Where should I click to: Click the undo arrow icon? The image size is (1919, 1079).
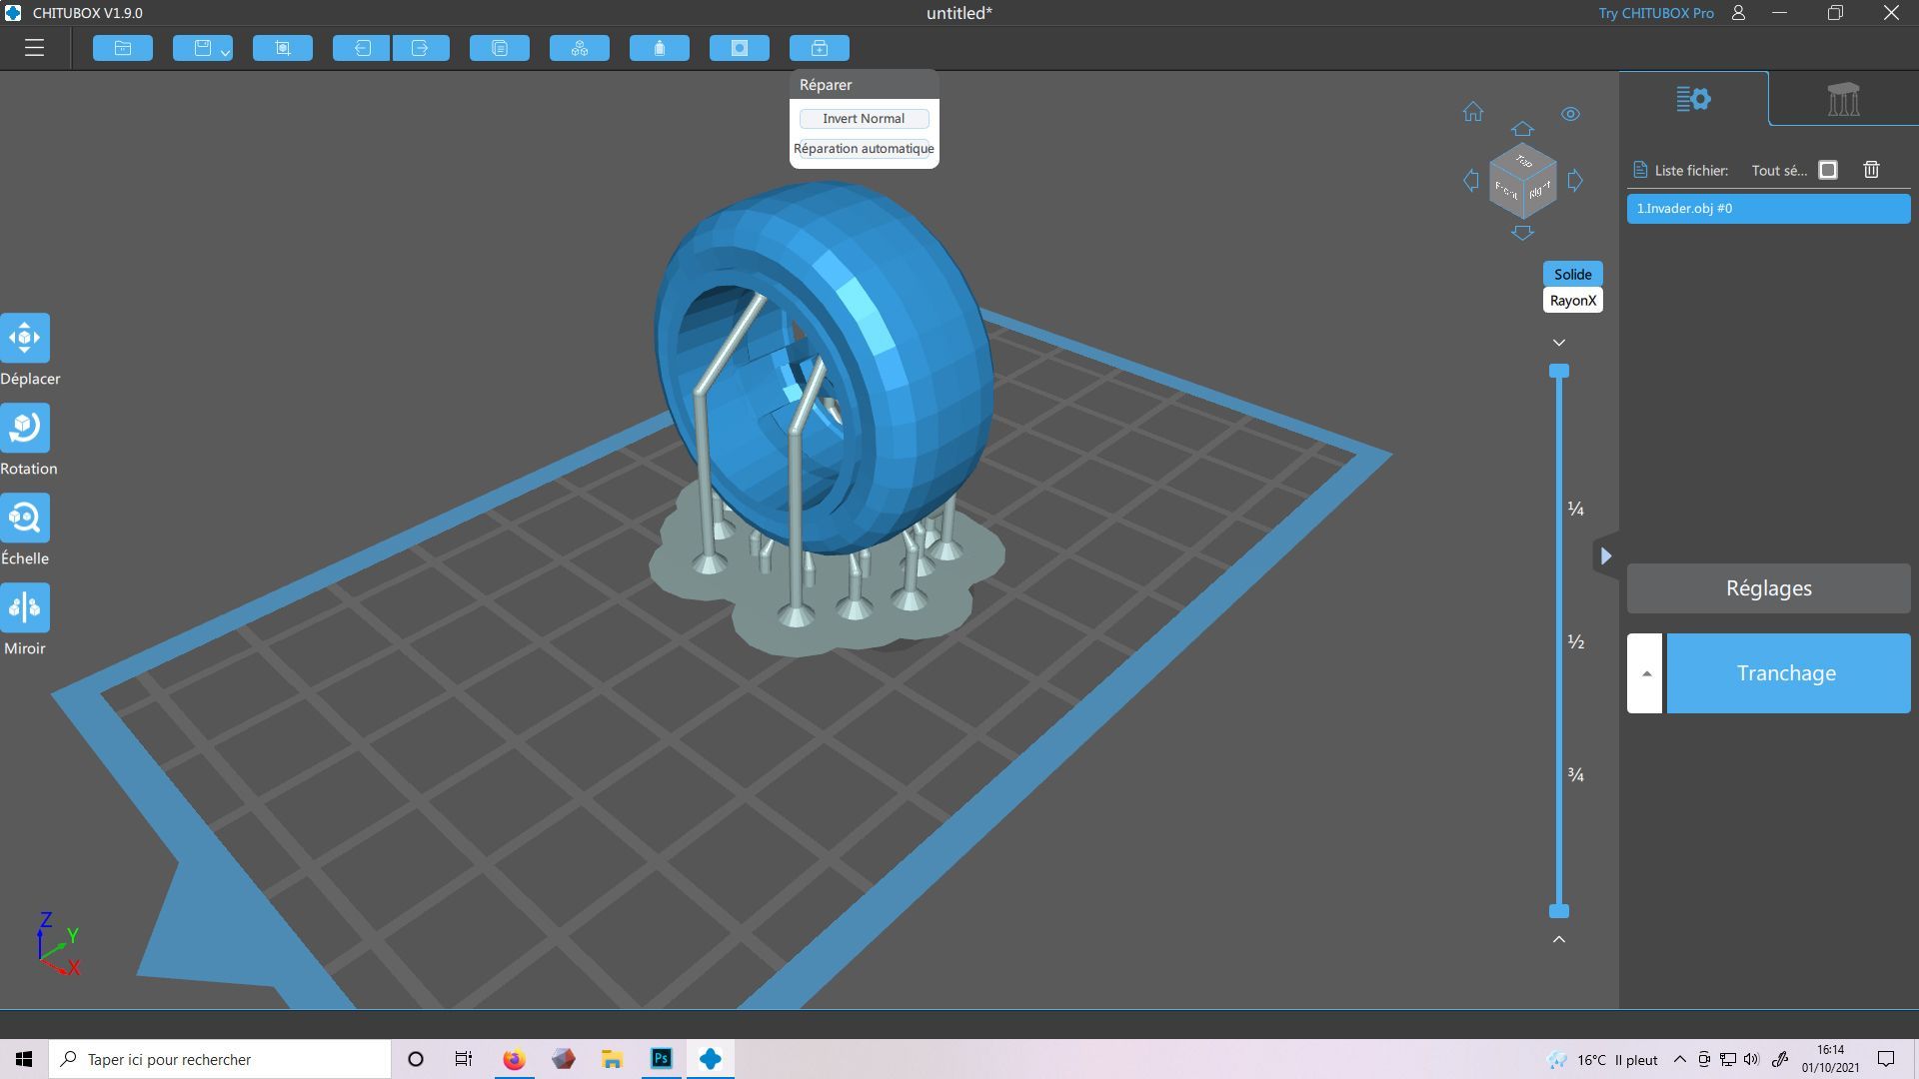coord(361,48)
